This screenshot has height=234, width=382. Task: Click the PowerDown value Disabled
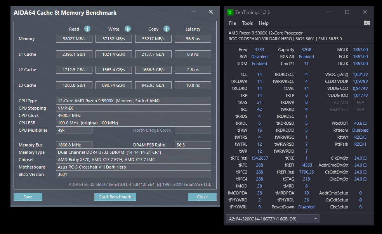coord(306,207)
